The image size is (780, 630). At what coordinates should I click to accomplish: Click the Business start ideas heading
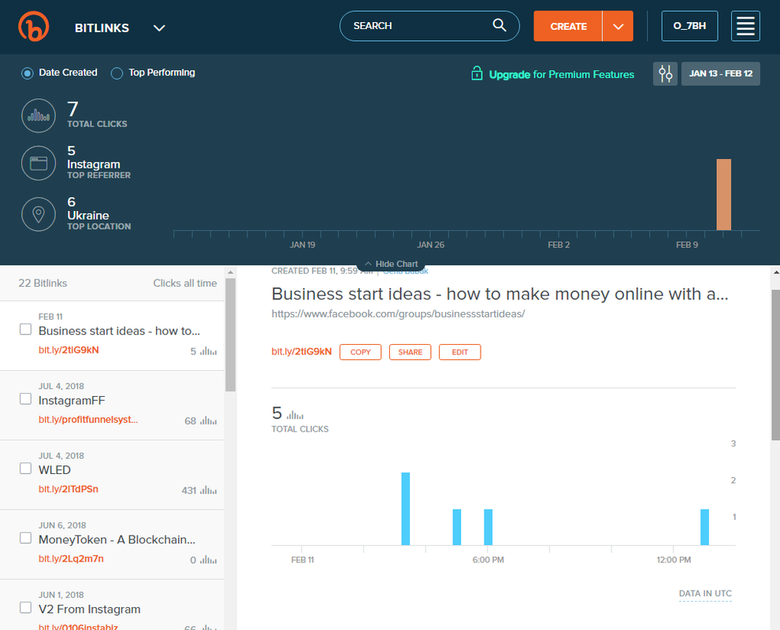500,294
